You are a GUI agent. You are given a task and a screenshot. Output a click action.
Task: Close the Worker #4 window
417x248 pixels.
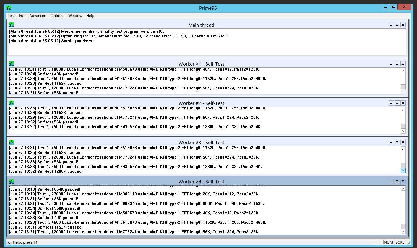tap(403, 182)
